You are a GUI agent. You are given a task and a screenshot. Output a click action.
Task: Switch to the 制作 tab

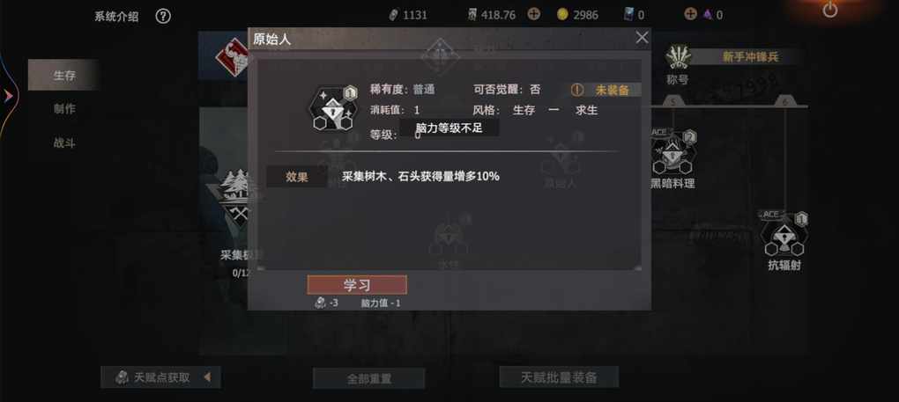click(x=63, y=109)
